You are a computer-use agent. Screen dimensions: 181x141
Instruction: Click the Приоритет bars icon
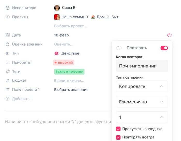pos(7,62)
